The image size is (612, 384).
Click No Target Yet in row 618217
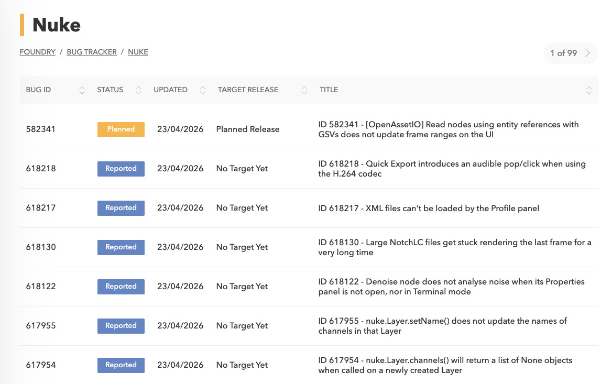[x=242, y=208]
